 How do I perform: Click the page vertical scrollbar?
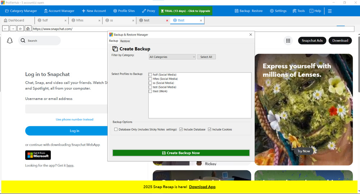point(359,64)
